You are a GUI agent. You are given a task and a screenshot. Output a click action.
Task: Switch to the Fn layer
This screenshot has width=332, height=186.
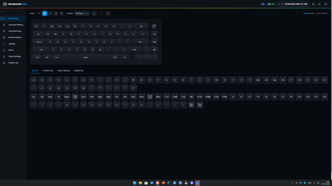[x=39, y=13]
